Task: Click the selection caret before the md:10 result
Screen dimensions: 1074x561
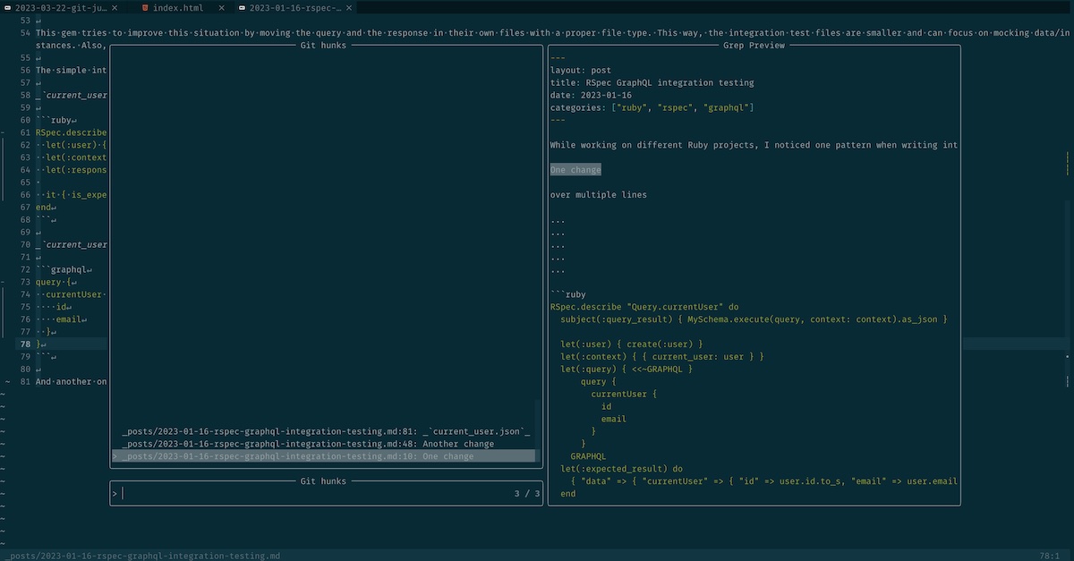Action: click(x=115, y=455)
